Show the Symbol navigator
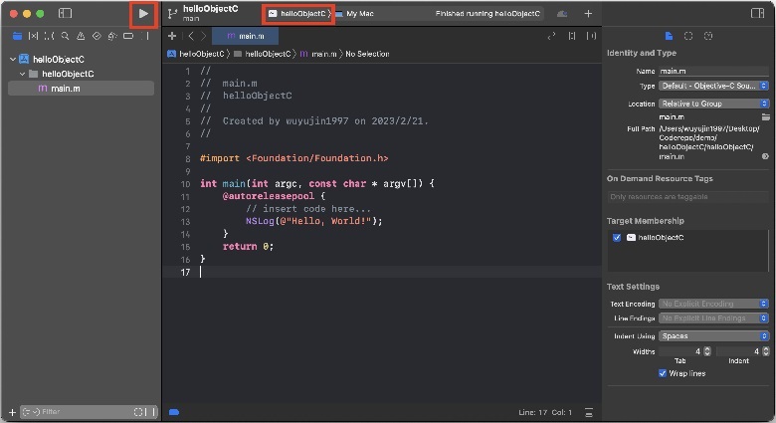 pyautogui.click(x=49, y=36)
